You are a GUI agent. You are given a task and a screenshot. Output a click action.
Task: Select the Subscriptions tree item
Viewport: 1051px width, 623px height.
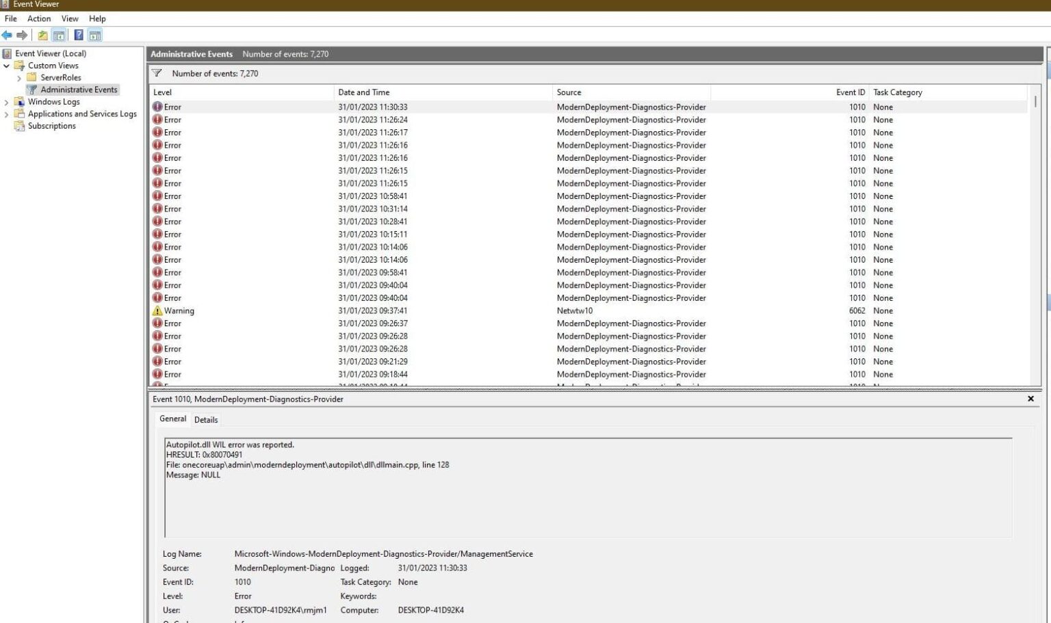(51, 126)
